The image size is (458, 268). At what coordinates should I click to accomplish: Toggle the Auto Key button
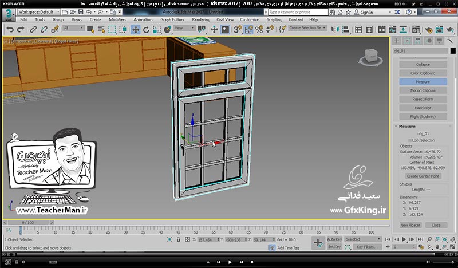click(334, 239)
